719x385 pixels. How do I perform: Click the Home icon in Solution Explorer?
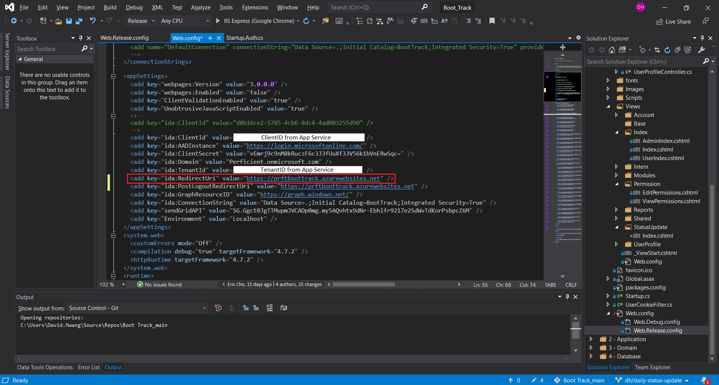coord(611,50)
